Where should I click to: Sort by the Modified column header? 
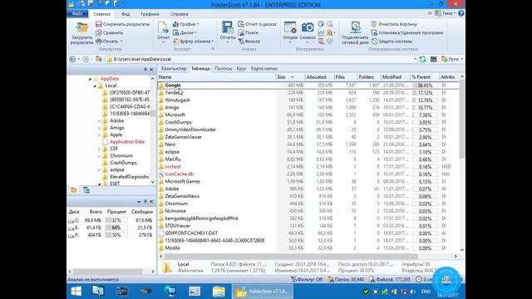click(x=396, y=77)
